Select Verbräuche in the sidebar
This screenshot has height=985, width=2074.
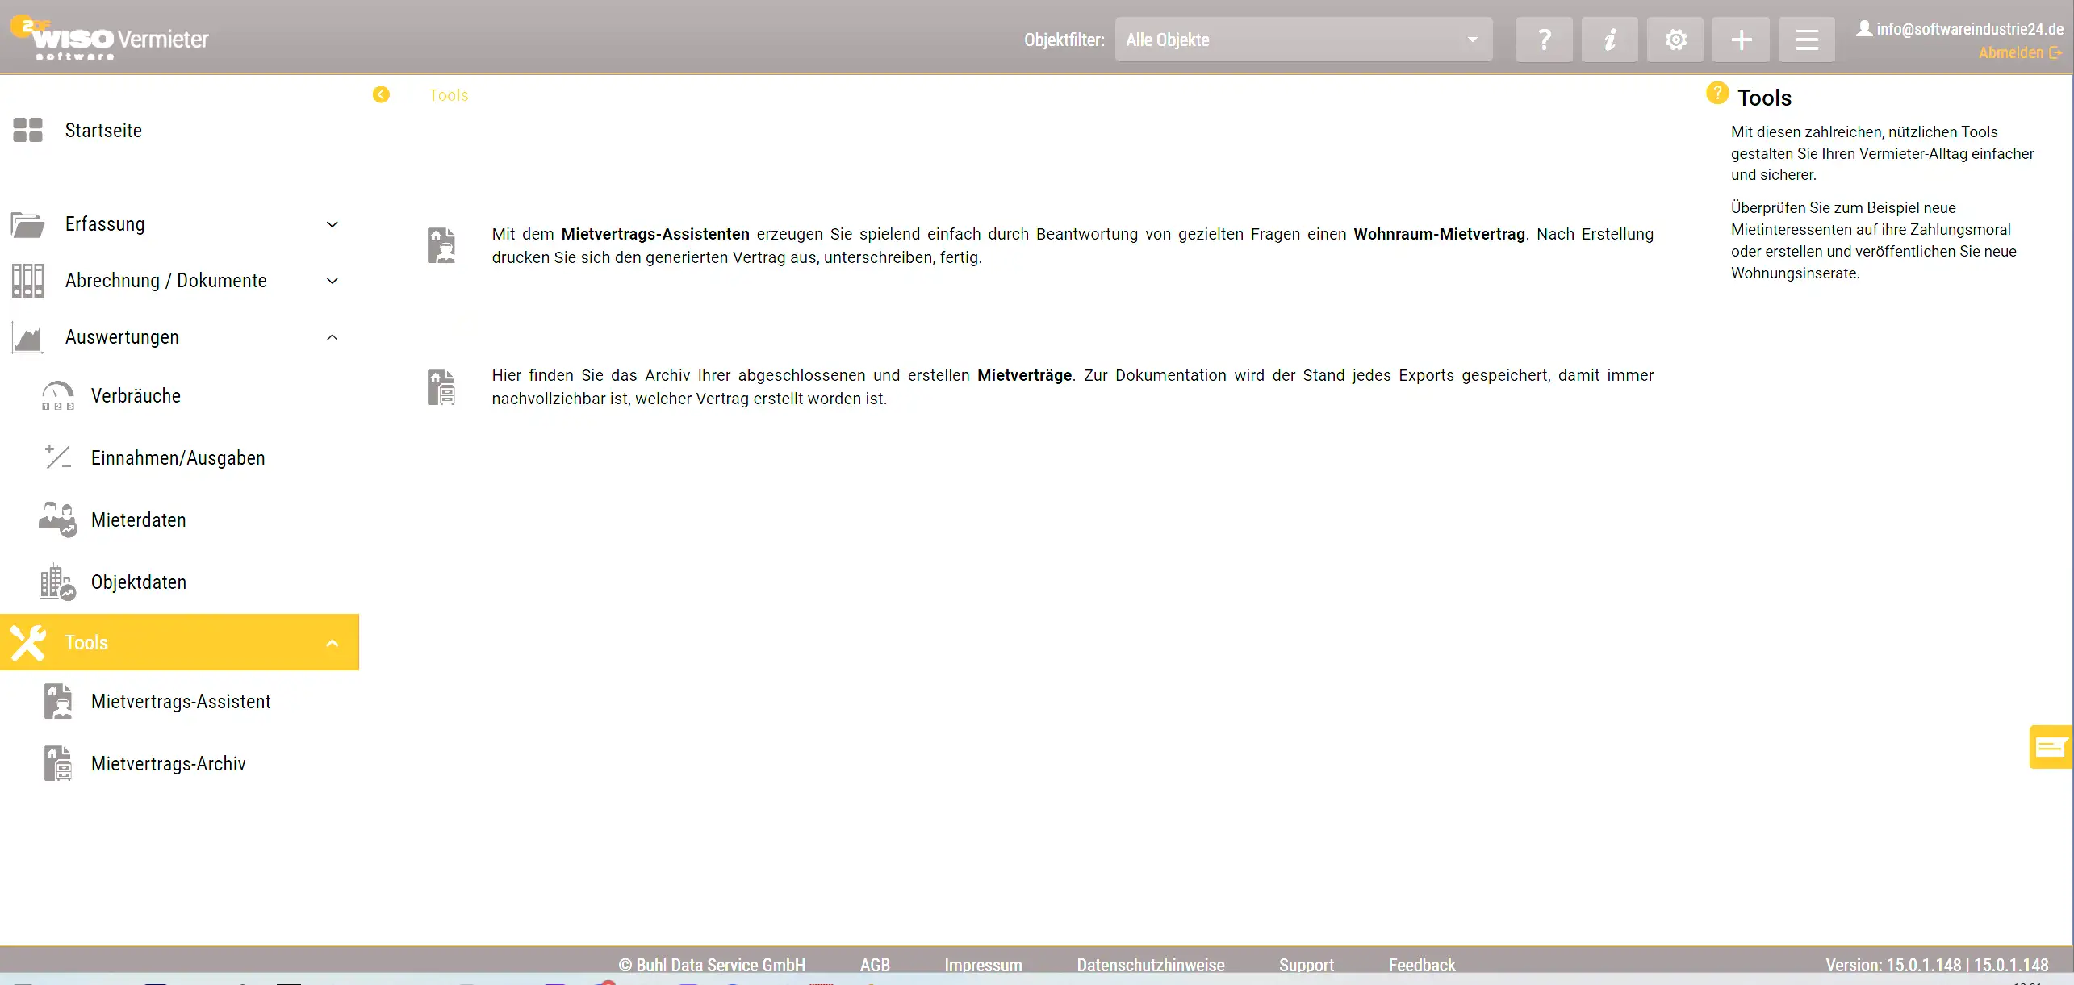point(136,396)
